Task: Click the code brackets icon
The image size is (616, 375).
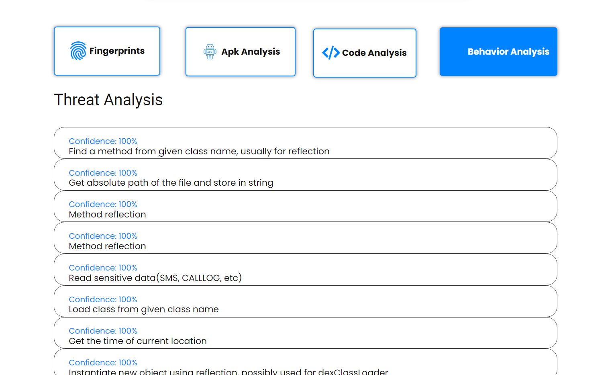Action: click(331, 53)
